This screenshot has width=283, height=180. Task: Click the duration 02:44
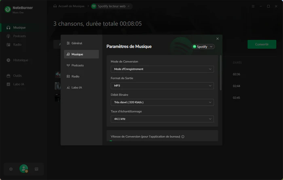[237, 86]
